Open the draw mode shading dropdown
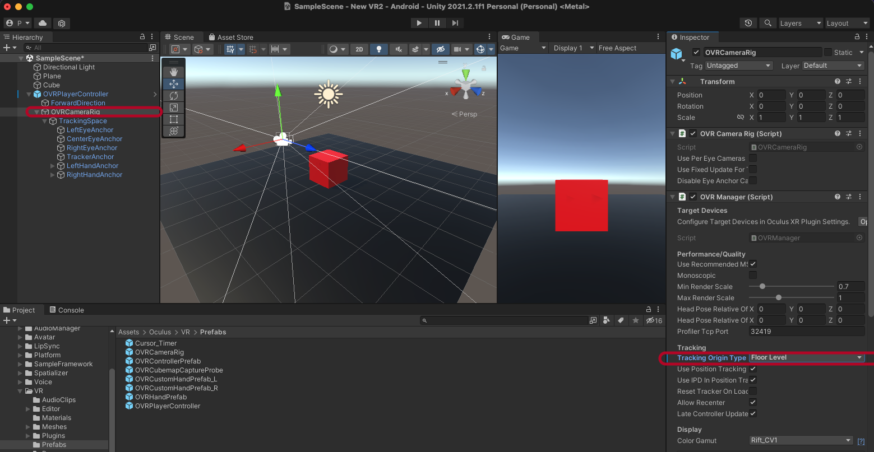 [337, 49]
